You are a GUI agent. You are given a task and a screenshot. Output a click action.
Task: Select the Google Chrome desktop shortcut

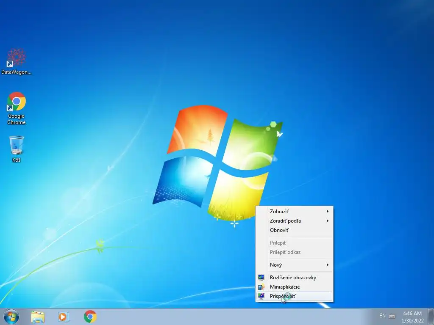click(x=17, y=108)
